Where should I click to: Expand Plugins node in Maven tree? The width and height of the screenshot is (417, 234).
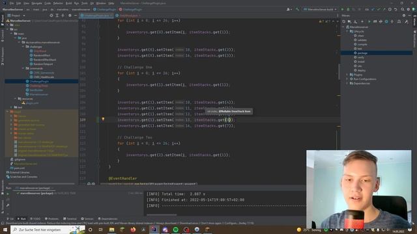click(347, 75)
